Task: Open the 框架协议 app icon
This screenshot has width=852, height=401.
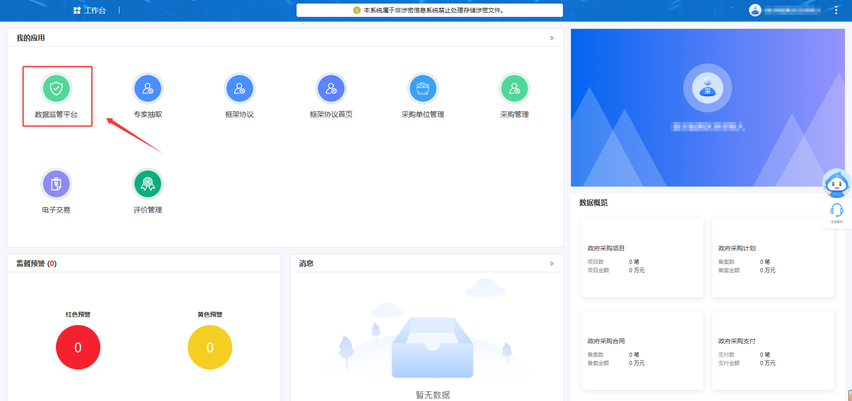Action: pos(239,88)
